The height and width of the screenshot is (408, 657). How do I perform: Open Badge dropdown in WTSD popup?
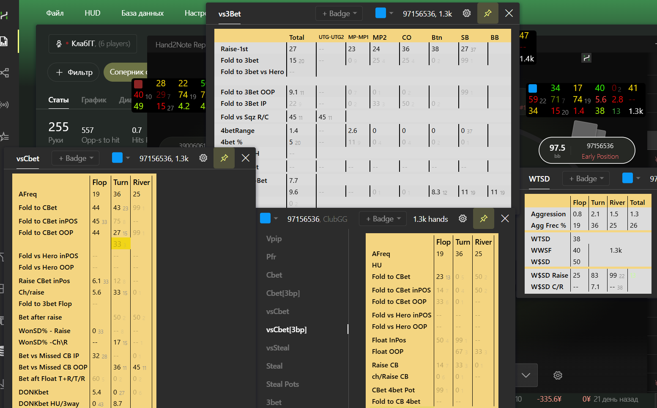click(586, 179)
